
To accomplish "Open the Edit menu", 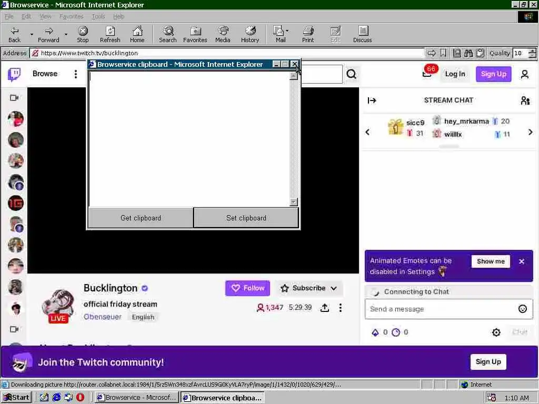I will click(26, 16).
